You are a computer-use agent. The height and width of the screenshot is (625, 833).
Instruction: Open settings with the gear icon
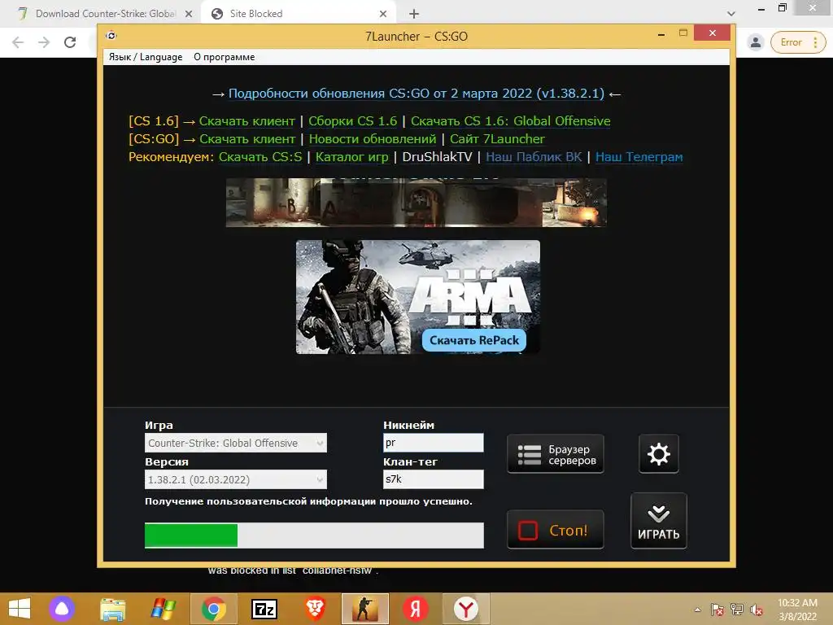pos(658,454)
